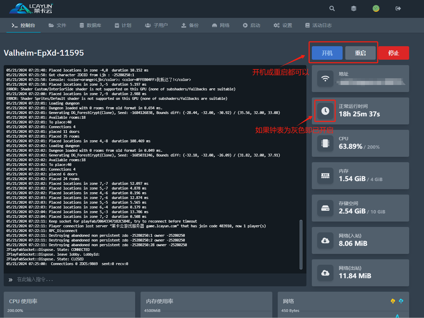Open the 设置 tab

pyautogui.click(x=283, y=25)
